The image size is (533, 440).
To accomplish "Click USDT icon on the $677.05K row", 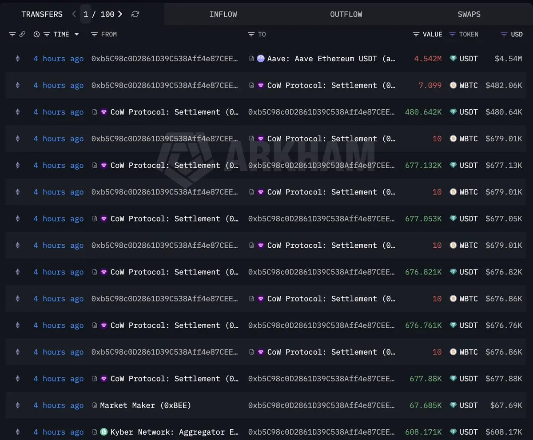I will pos(453,218).
